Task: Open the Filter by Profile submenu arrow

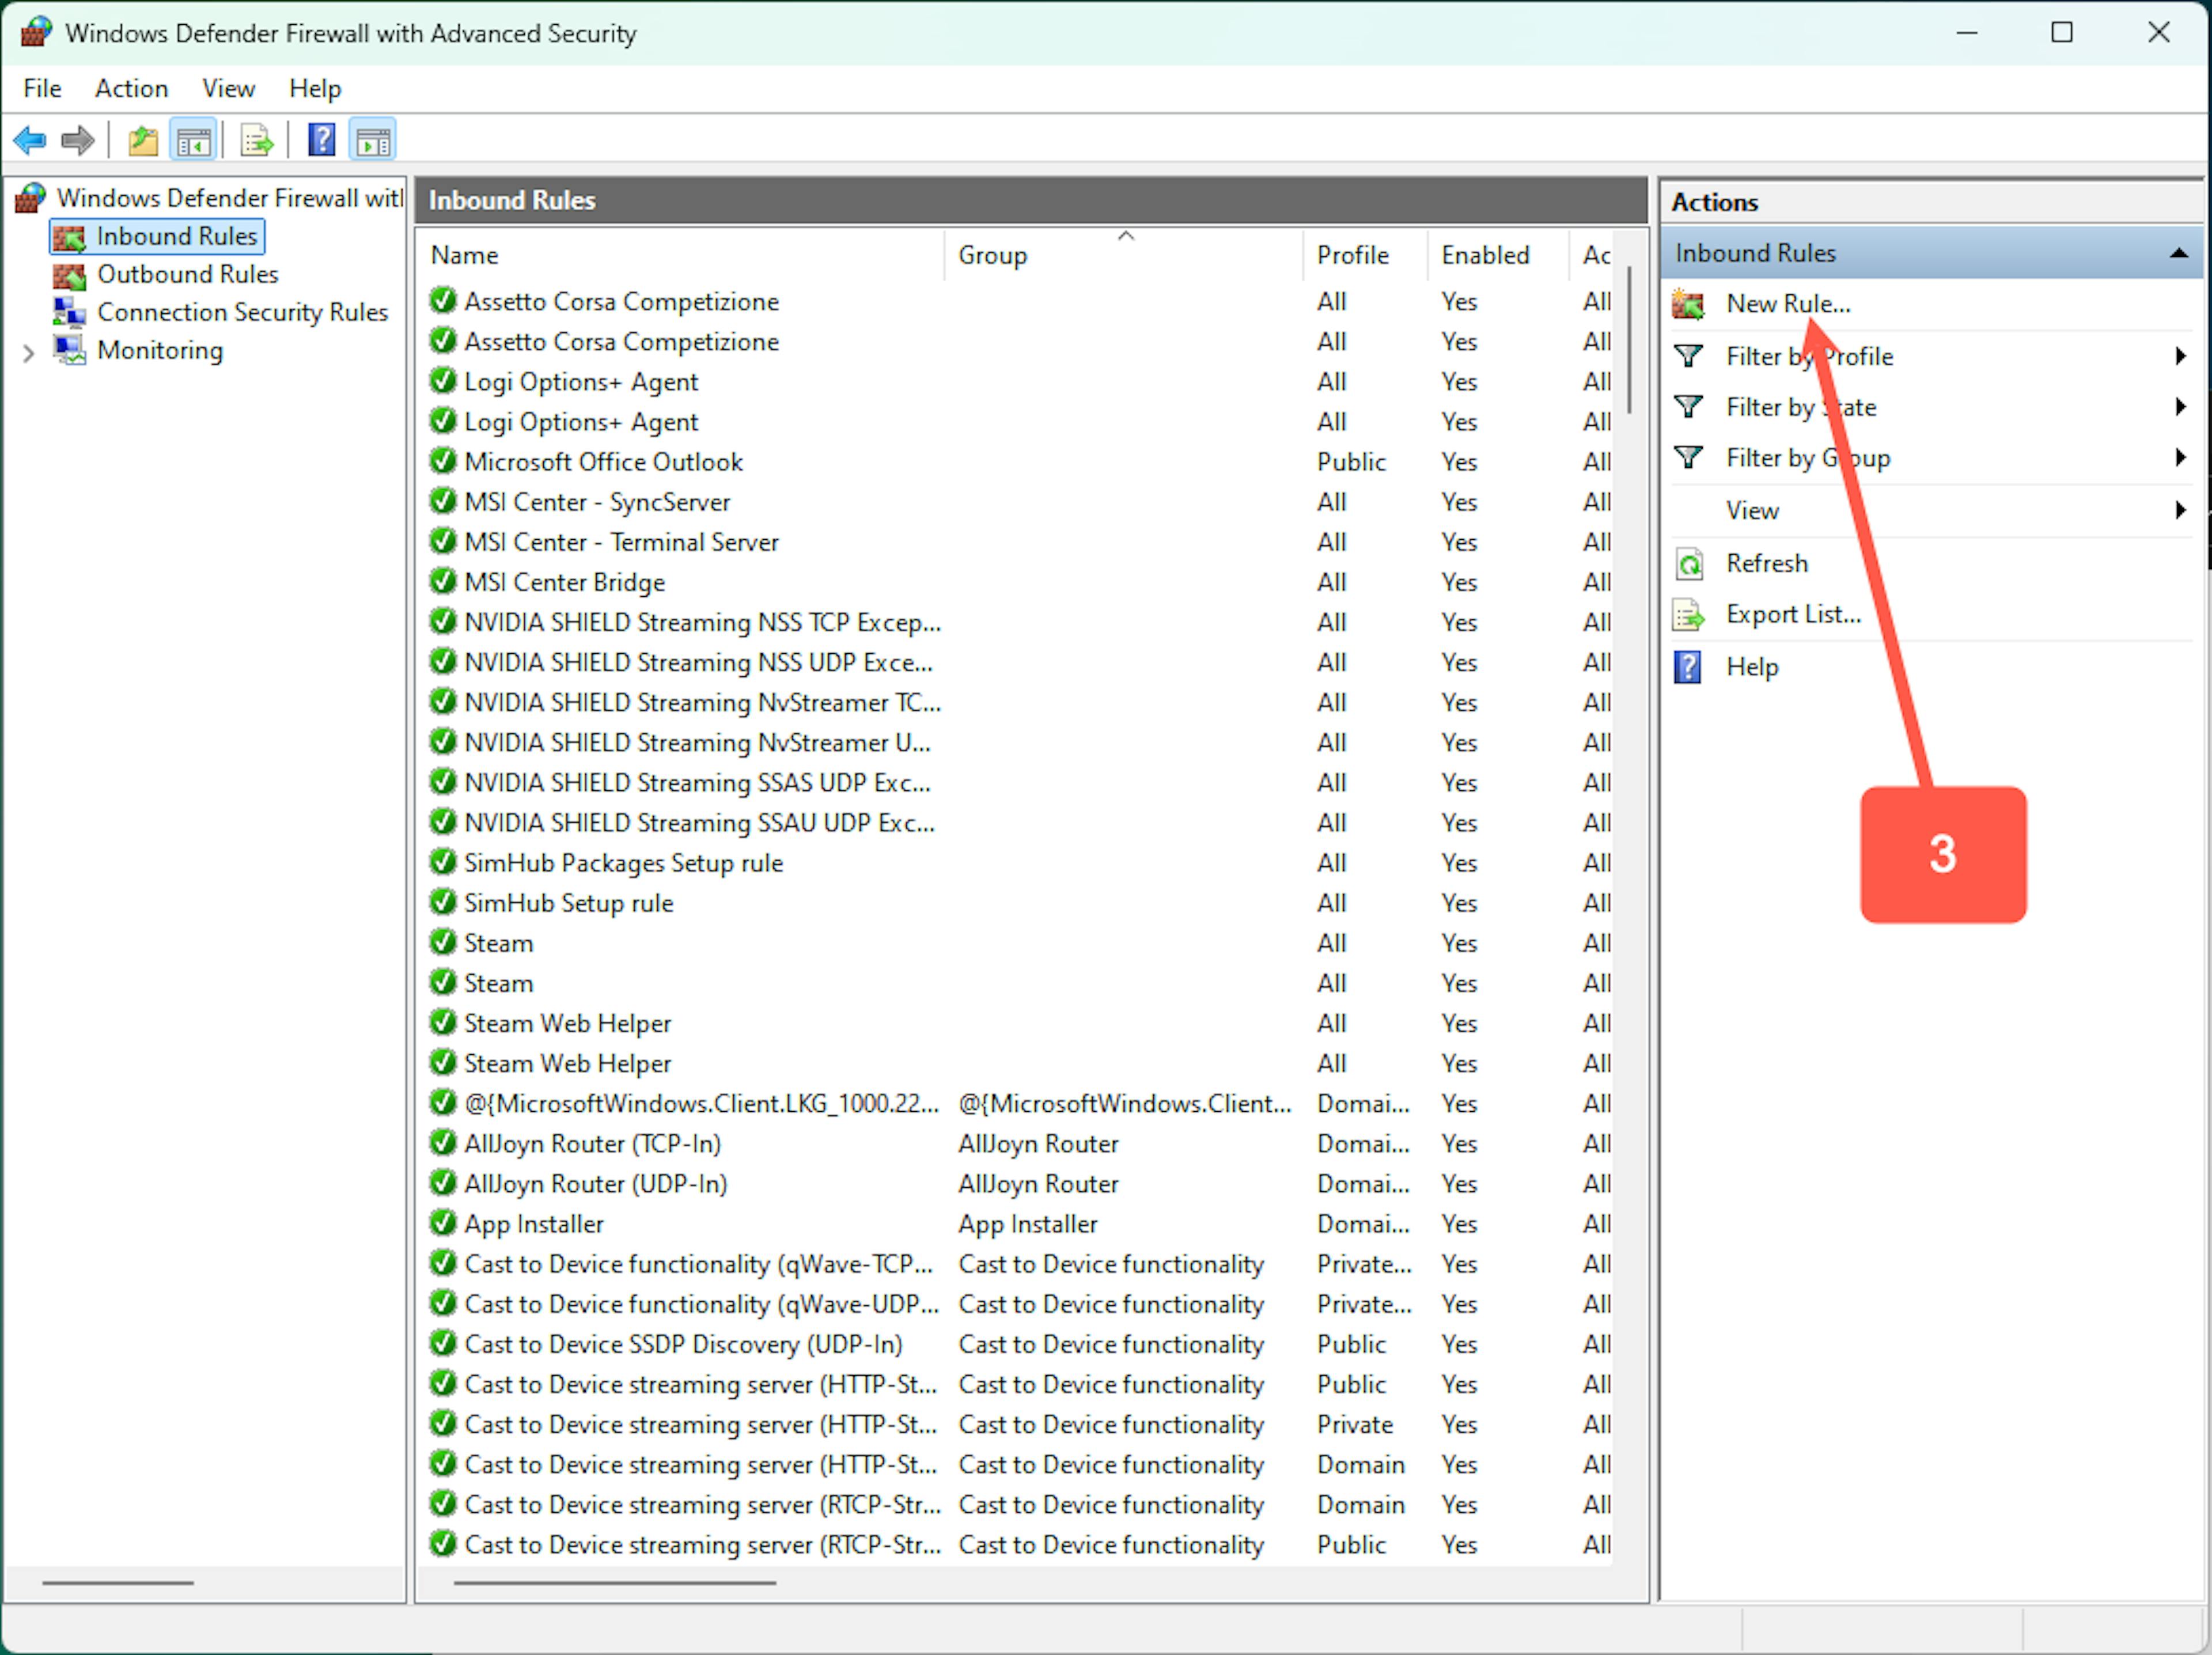Action: point(2179,356)
